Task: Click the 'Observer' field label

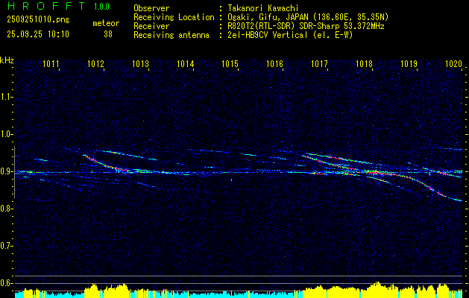Action: pyautogui.click(x=151, y=8)
